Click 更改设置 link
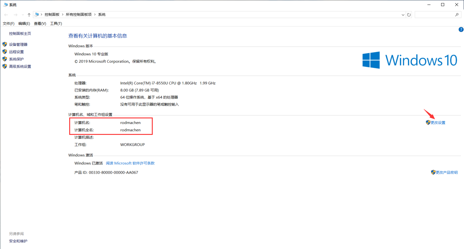Image resolution: width=464 pixels, height=249 pixels. click(x=438, y=123)
